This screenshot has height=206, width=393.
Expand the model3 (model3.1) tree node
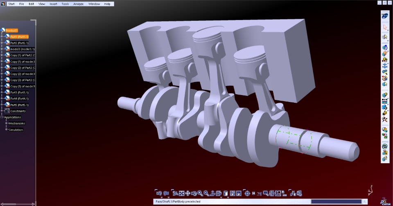click(2, 49)
